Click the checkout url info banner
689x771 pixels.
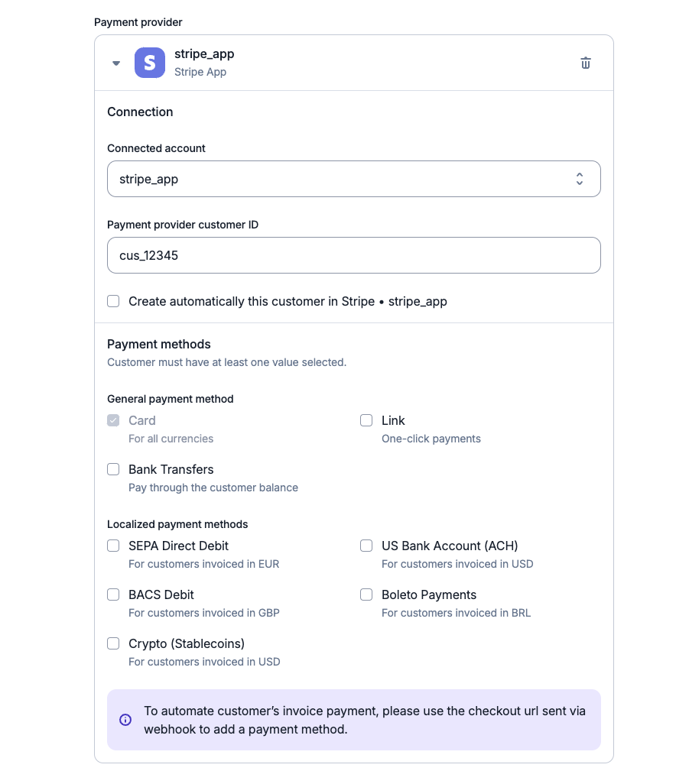tap(354, 720)
